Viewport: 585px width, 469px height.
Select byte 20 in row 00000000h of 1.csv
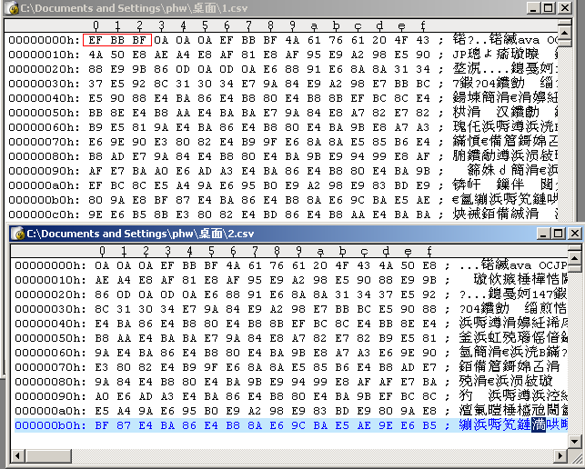(379, 40)
